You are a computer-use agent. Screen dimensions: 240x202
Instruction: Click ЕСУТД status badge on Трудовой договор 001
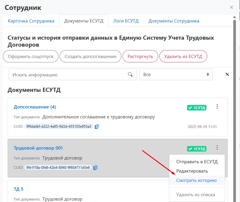[x=197, y=149]
